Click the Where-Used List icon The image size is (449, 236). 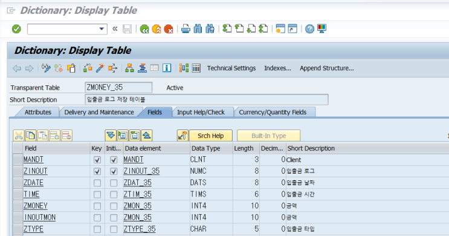click(112, 68)
